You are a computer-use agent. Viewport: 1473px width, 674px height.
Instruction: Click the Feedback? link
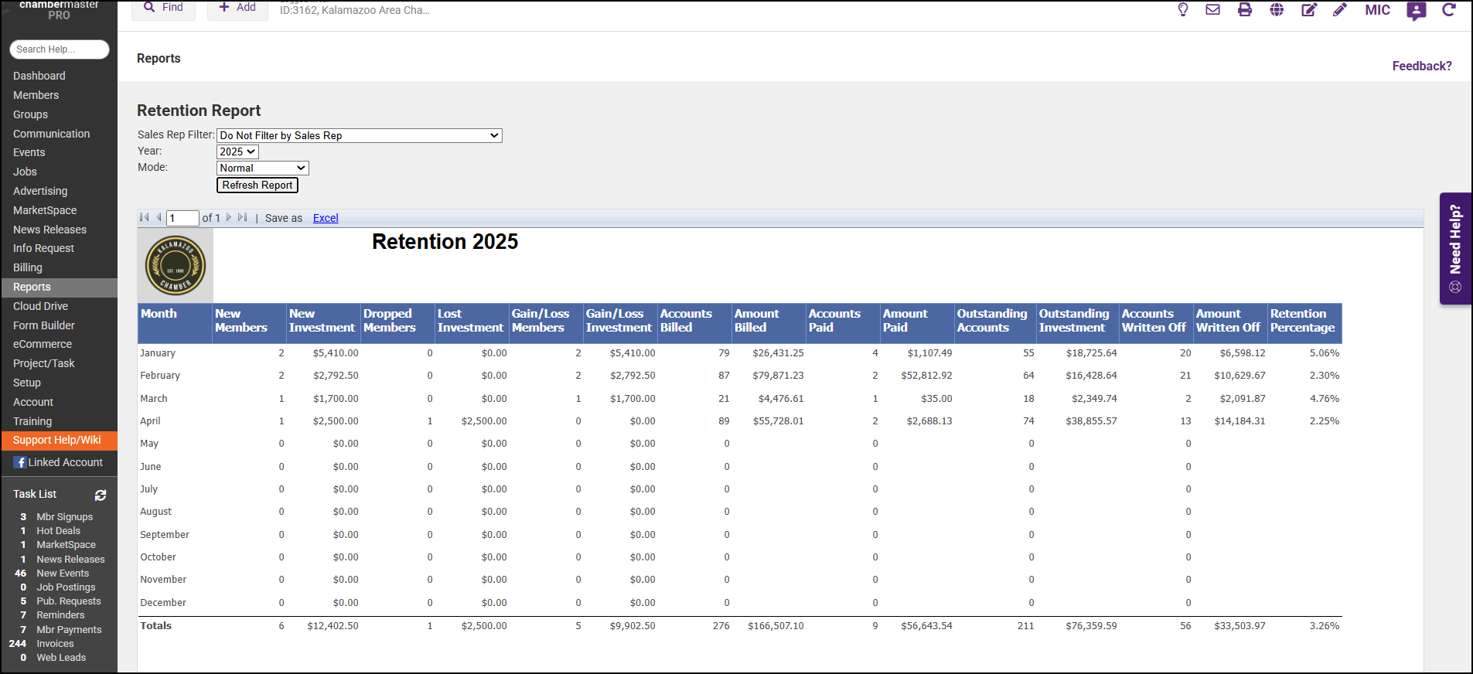(x=1421, y=66)
